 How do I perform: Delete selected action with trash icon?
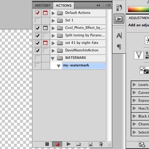(101, 144)
